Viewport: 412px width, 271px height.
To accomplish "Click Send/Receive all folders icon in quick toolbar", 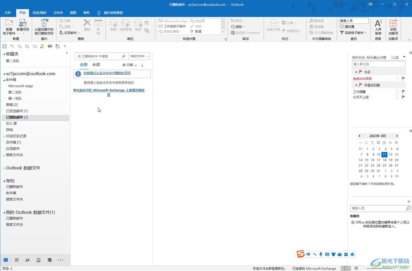I will tap(4, 46).
